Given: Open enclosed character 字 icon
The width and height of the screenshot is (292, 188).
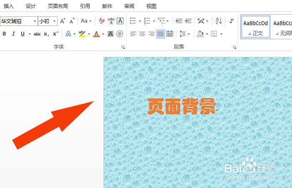Looking at the screenshot, I should [x=120, y=34].
